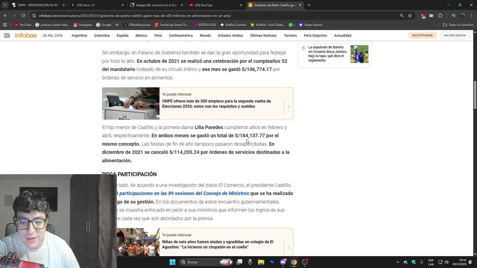
Task: Go back with the browser back arrow
Action: (x=5, y=16)
